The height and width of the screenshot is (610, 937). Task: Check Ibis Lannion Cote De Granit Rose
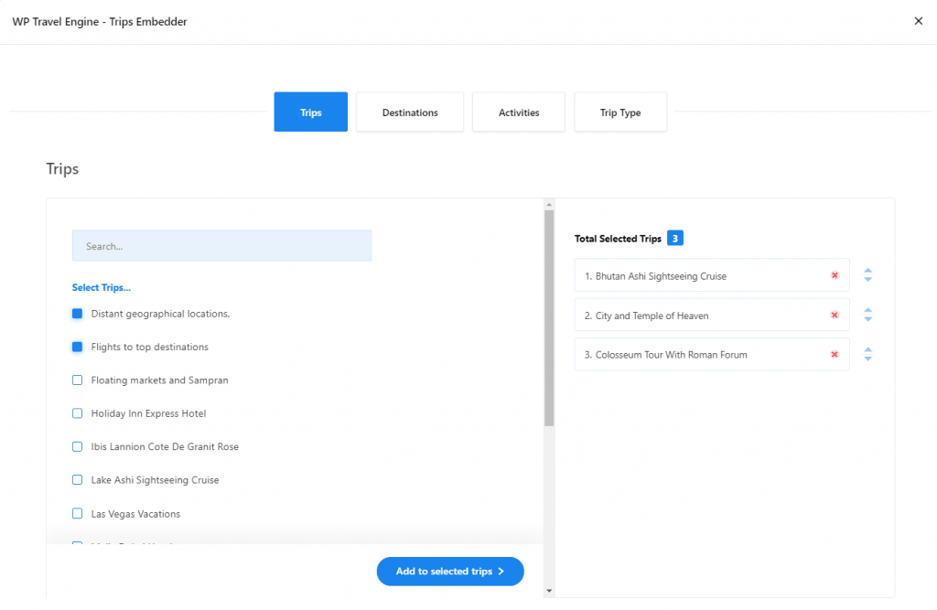click(77, 447)
